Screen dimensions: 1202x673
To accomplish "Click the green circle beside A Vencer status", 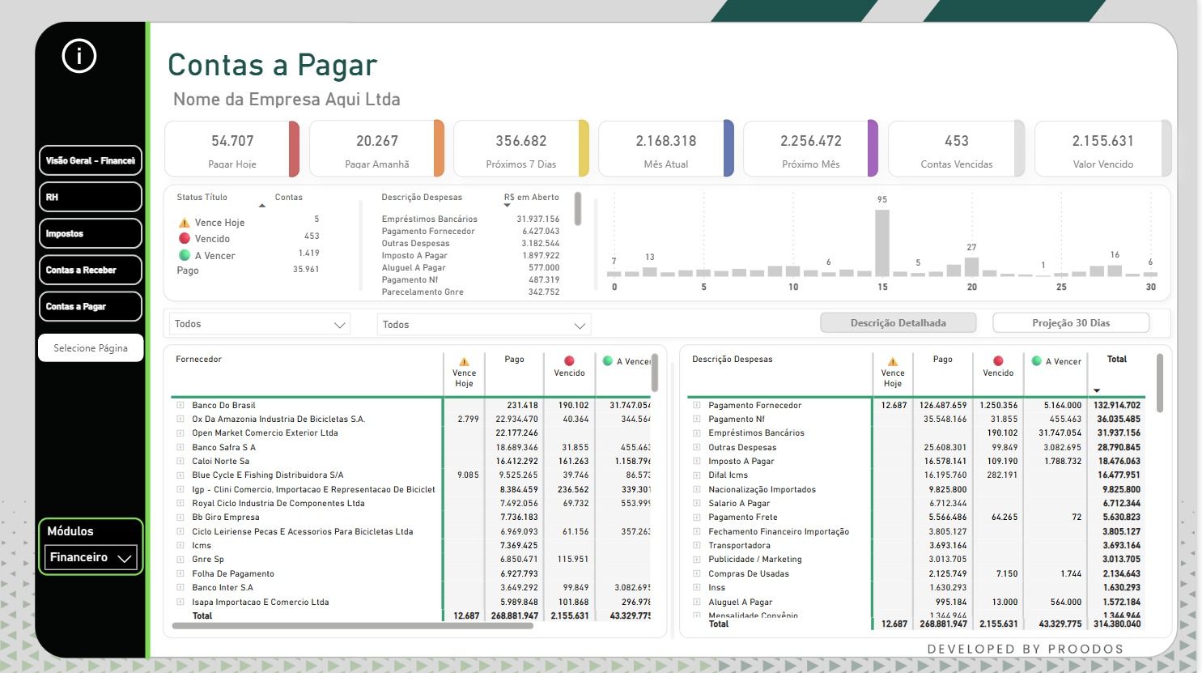I will (184, 255).
